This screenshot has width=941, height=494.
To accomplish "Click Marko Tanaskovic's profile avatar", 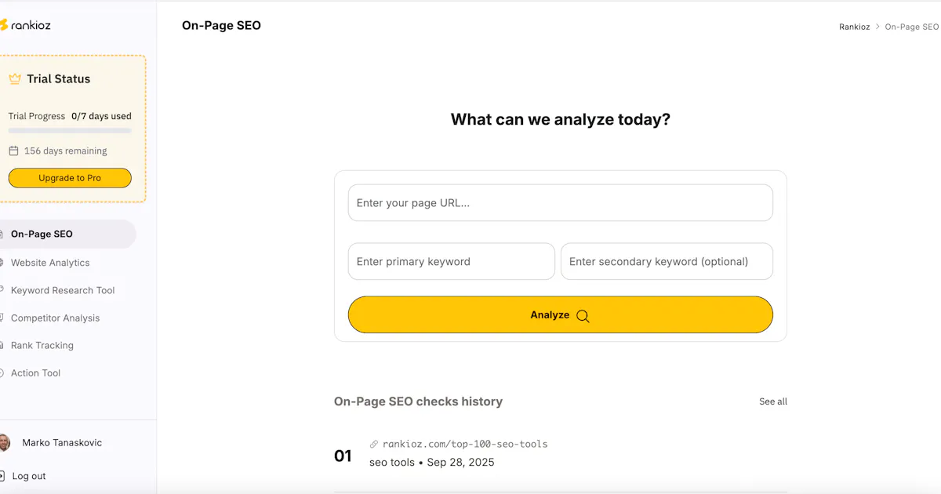I will tap(4, 443).
